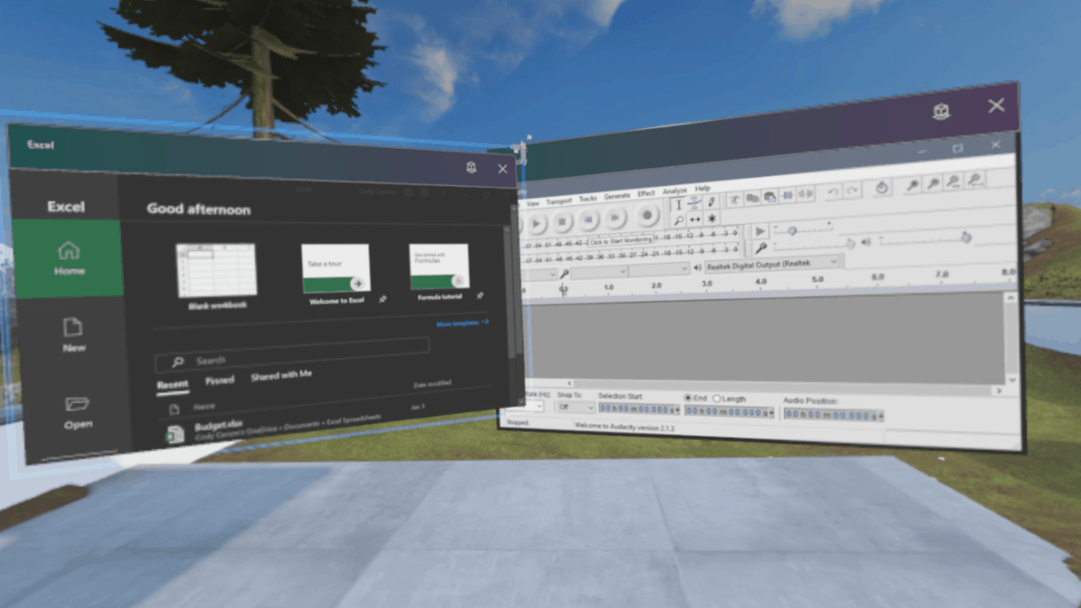Click the Audacity Zoom In icon
This screenshot has height=608, width=1081.
[x=912, y=185]
